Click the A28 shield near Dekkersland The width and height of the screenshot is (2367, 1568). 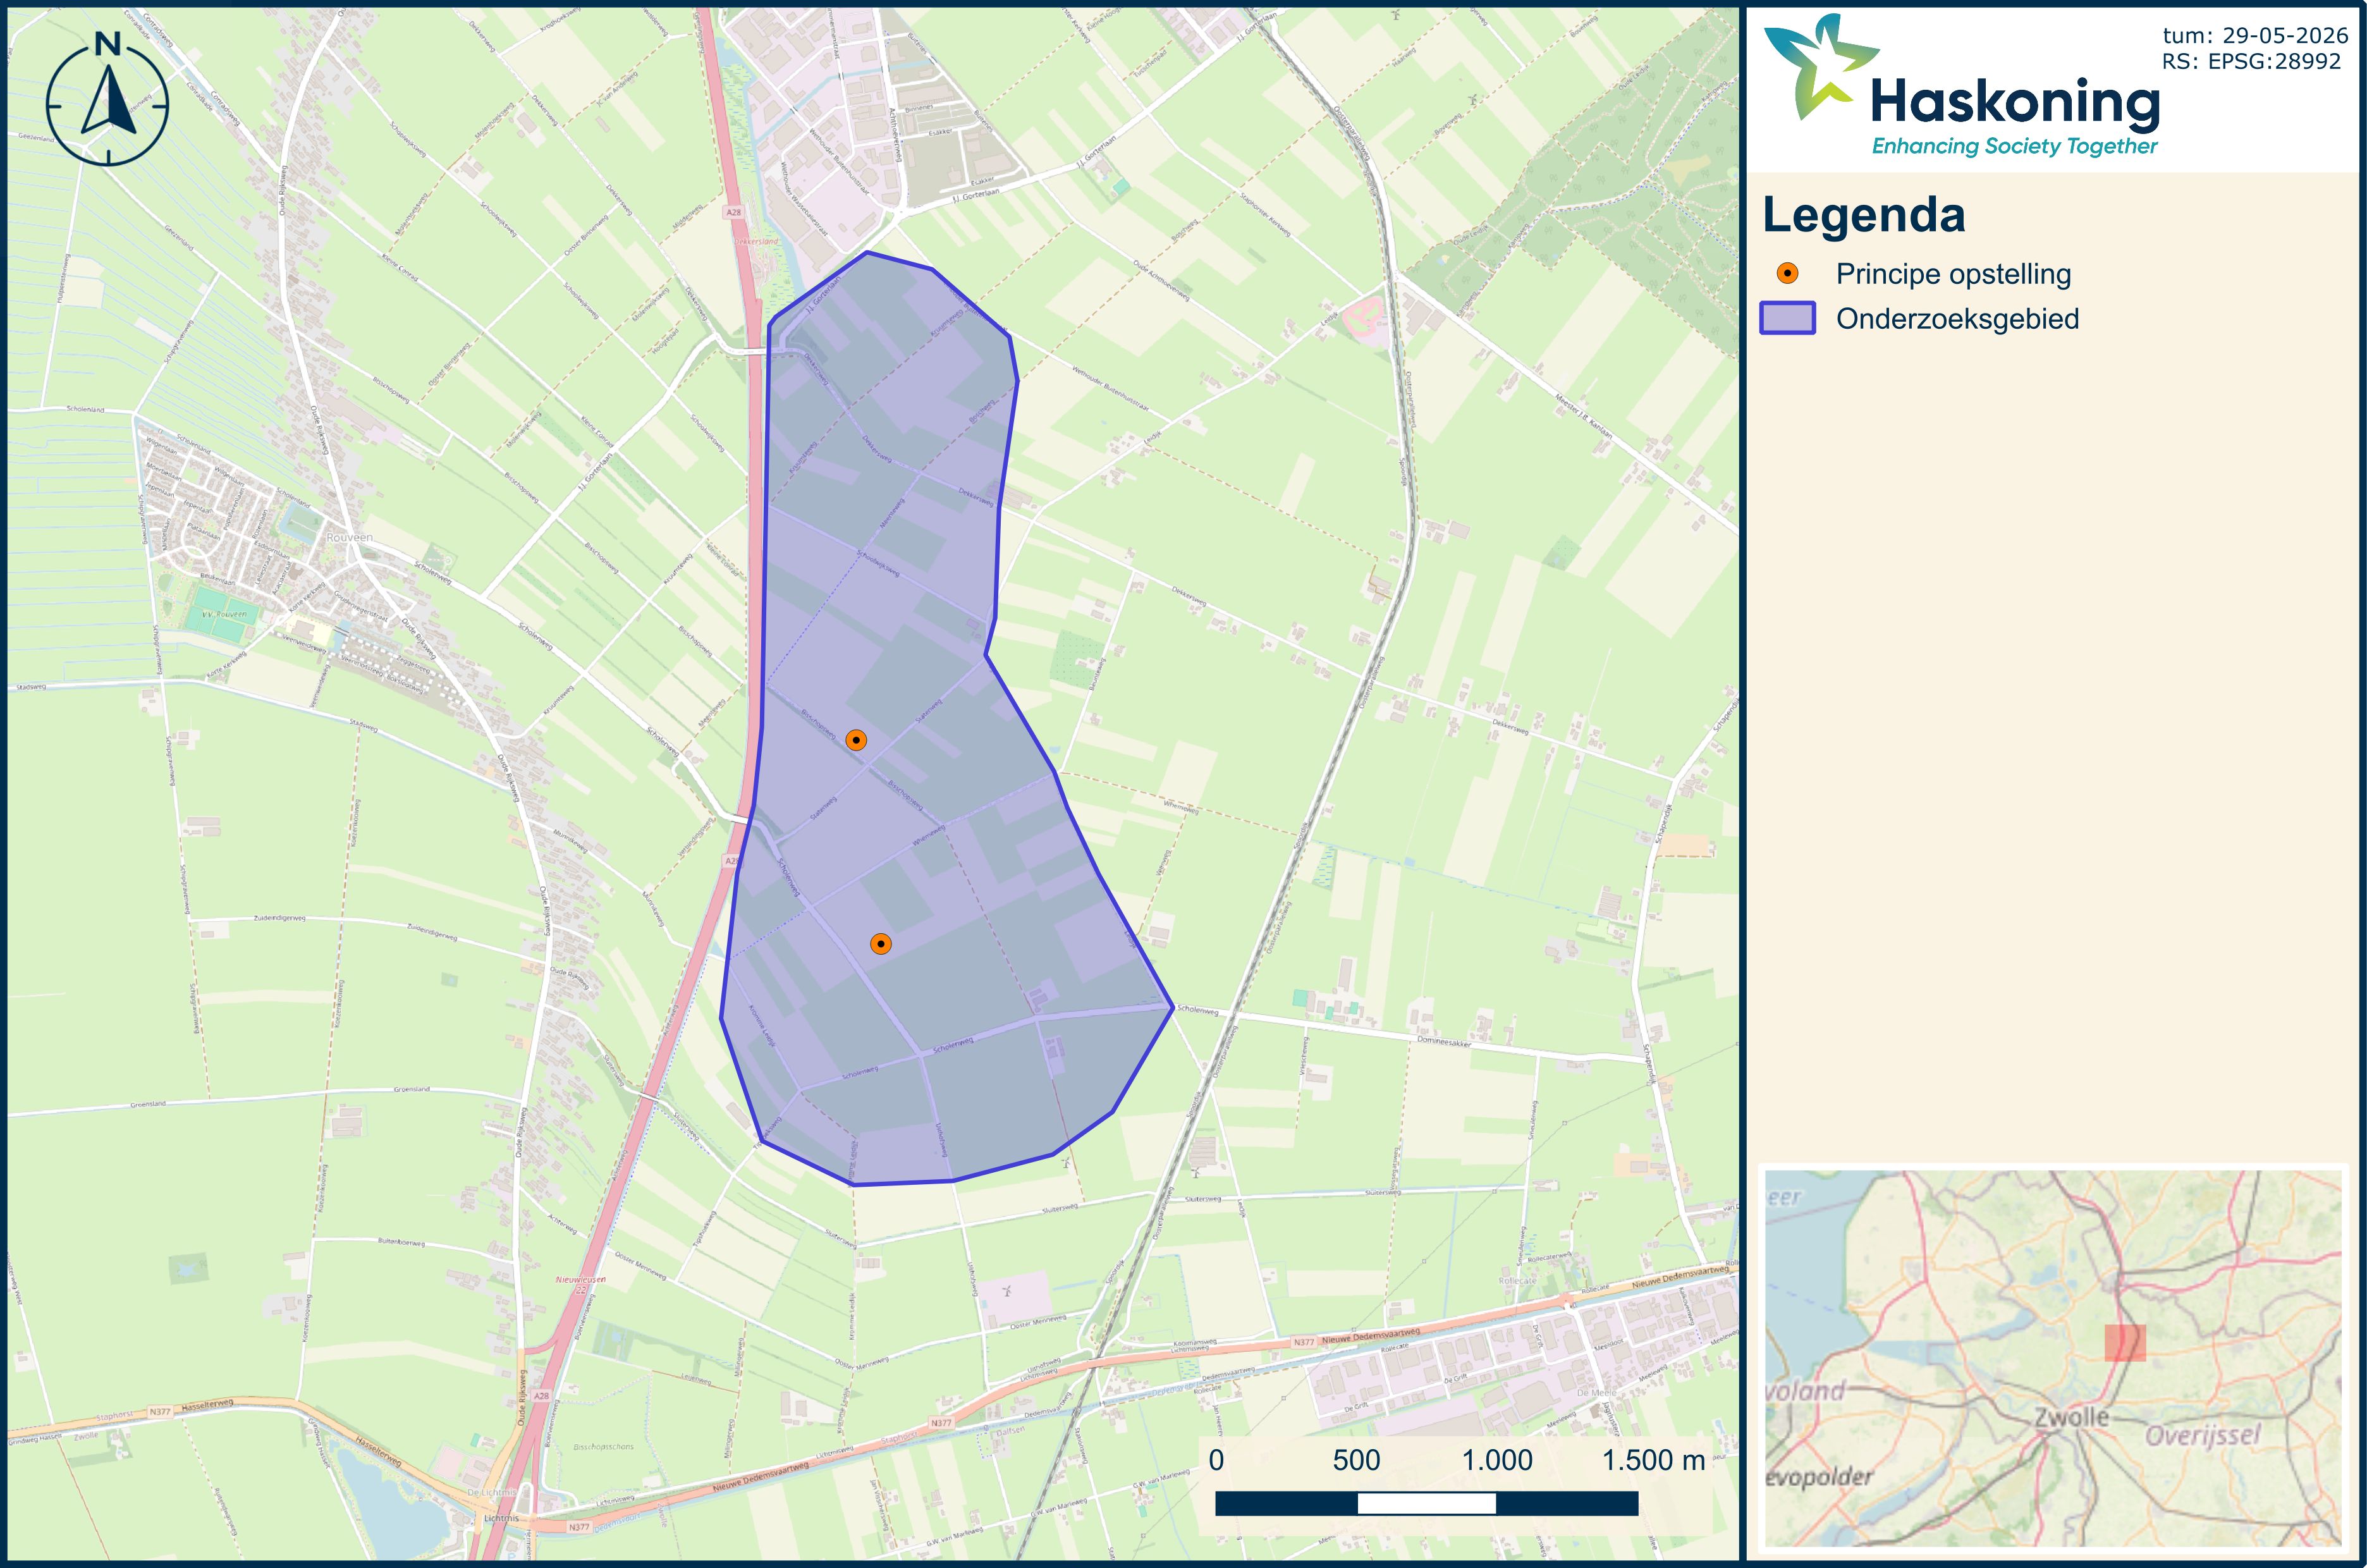pos(734,212)
